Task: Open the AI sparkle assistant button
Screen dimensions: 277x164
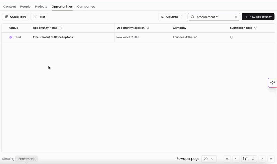Action: click(x=272, y=82)
